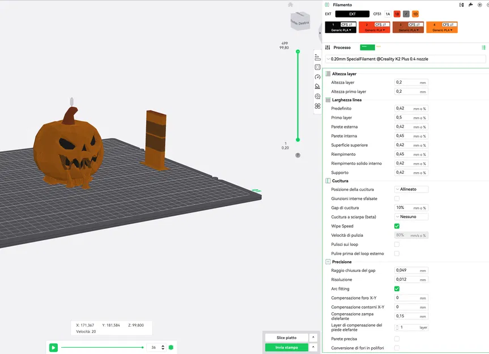This screenshot has height=354, width=489.
Task: Click the view orientation cube
Action: coord(300,21)
